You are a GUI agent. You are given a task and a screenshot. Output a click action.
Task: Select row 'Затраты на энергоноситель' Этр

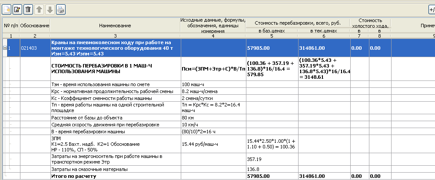[x=116, y=159]
